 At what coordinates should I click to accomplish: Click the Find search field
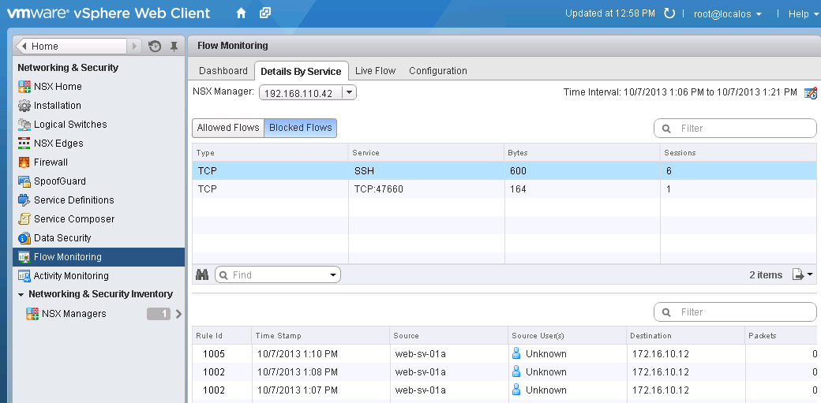pyautogui.click(x=278, y=275)
